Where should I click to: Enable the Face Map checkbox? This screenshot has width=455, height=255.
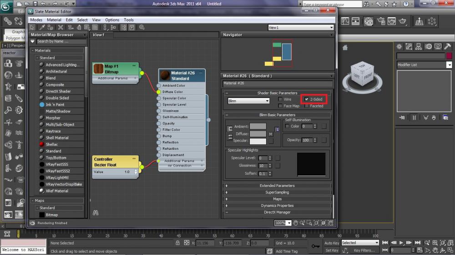click(x=280, y=106)
